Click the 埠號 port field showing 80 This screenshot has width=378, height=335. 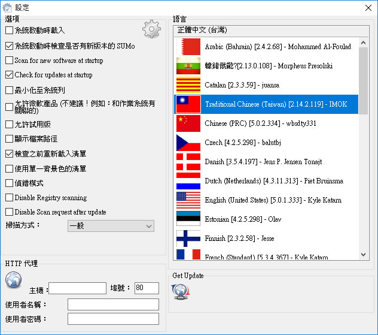(x=147, y=288)
